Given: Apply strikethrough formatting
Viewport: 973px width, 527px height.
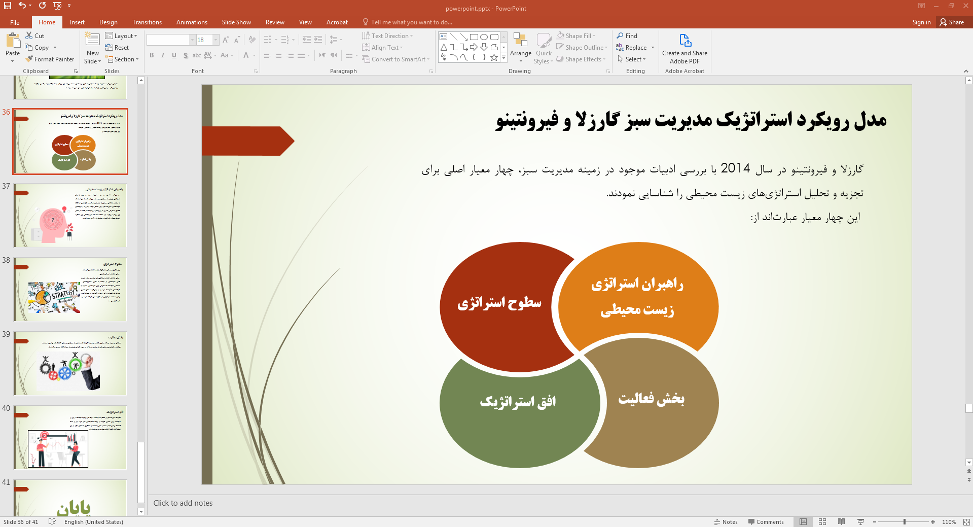Looking at the screenshot, I should click(x=197, y=55).
